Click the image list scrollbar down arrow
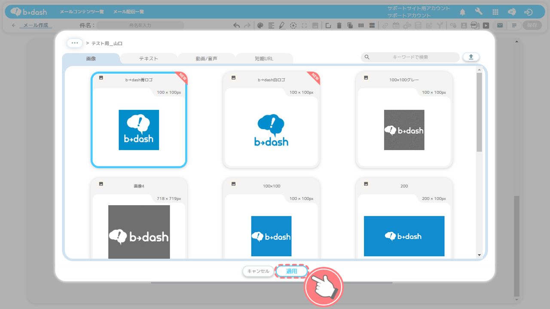550x309 pixels. pyautogui.click(x=480, y=255)
